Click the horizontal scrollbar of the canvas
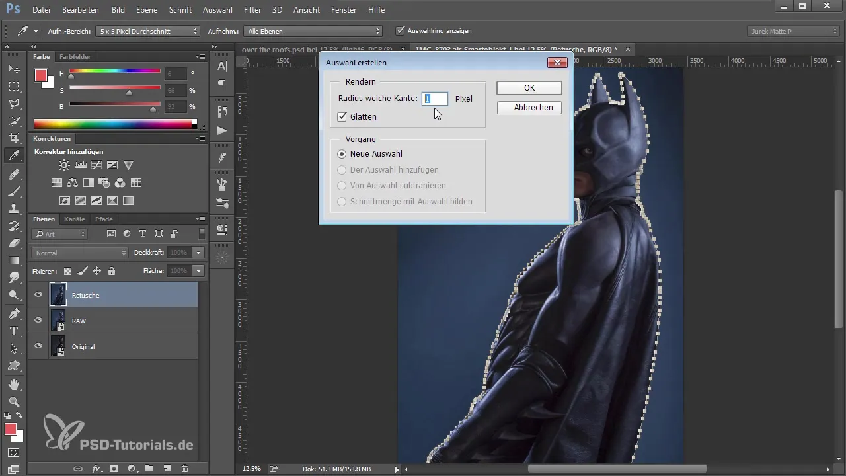 coord(618,469)
